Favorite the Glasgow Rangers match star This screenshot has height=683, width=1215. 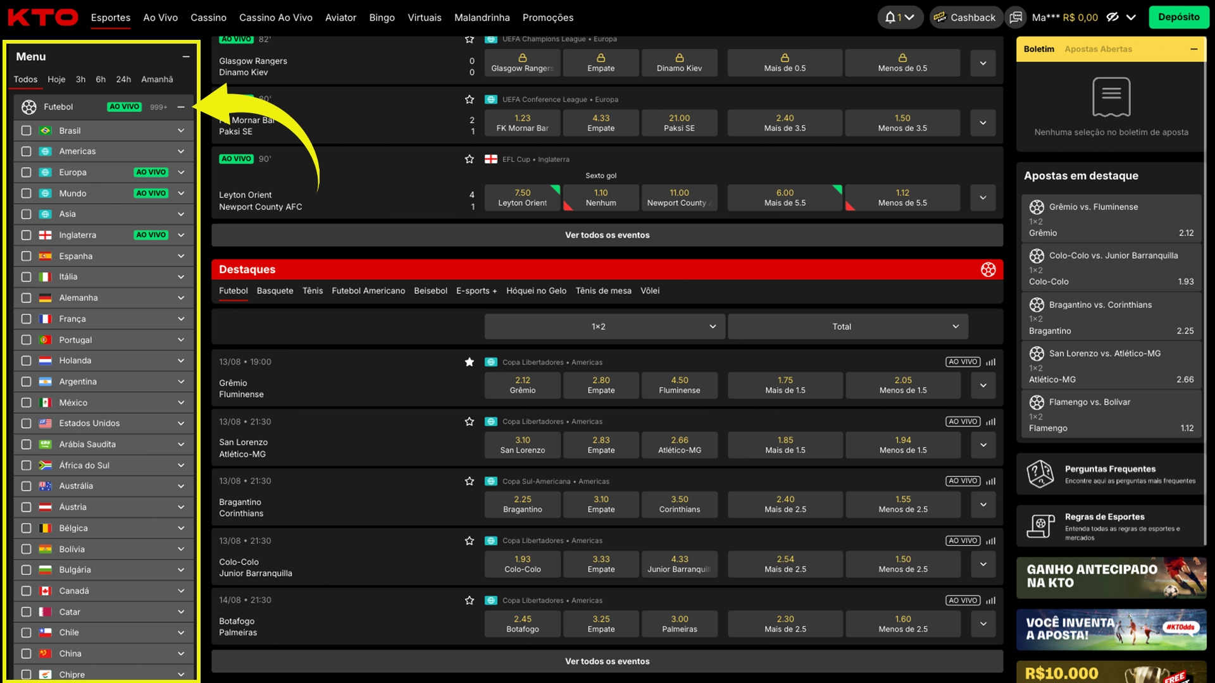[x=470, y=39]
